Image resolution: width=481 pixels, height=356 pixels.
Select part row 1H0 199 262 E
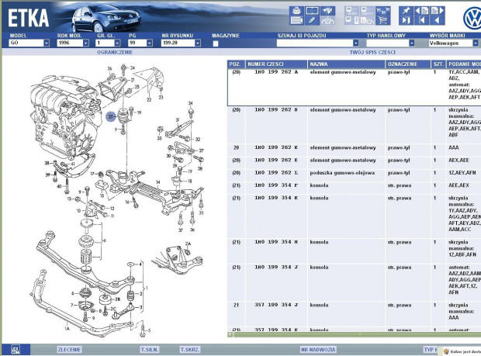355,163
